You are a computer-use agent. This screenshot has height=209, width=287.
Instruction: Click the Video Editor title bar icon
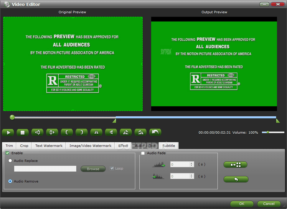pyautogui.click(x=7, y=4)
